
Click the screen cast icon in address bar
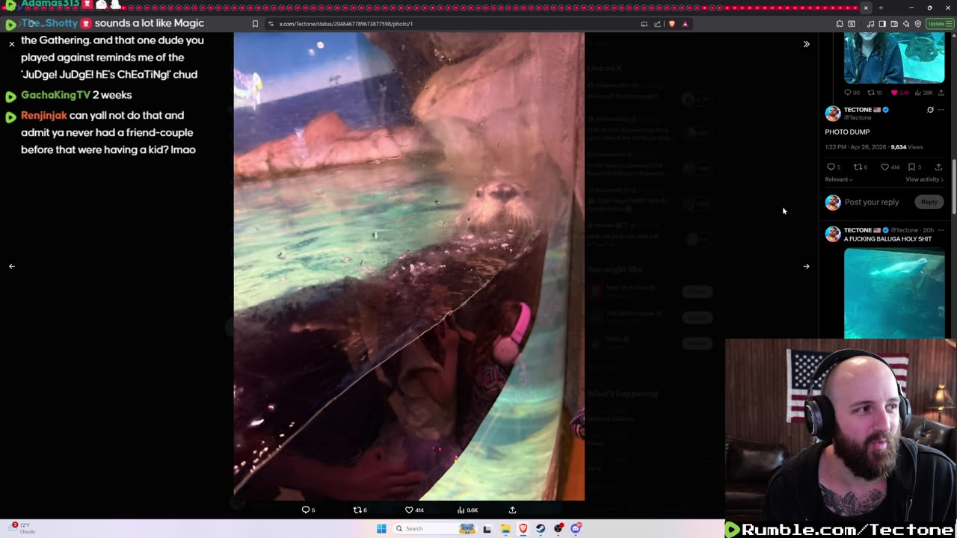point(644,24)
